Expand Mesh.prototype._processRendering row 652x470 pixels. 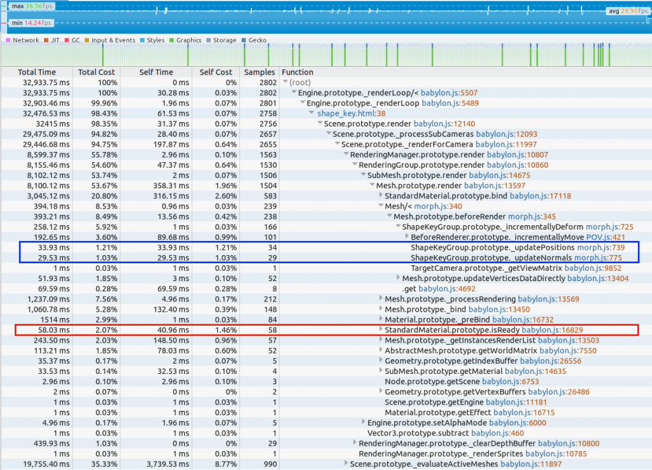point(381,298)
